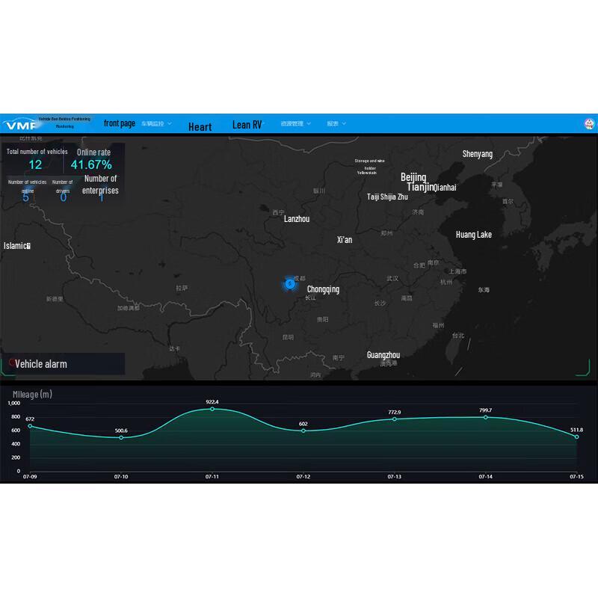Viewport: 598px width, 598px height.
Task: Click the Taiji Shijia Zhu label on map
Action: tap(387, 197)
